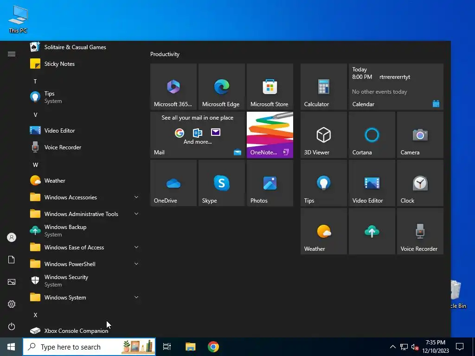Screen dimensions: 475x356
Task: Open Xbox Console Companion in app list
Action: 84,331
